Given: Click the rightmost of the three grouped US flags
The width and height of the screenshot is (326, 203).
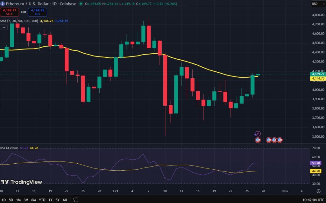Looking at the screenshot, I should pyautogui.click(x=280, y=140).
